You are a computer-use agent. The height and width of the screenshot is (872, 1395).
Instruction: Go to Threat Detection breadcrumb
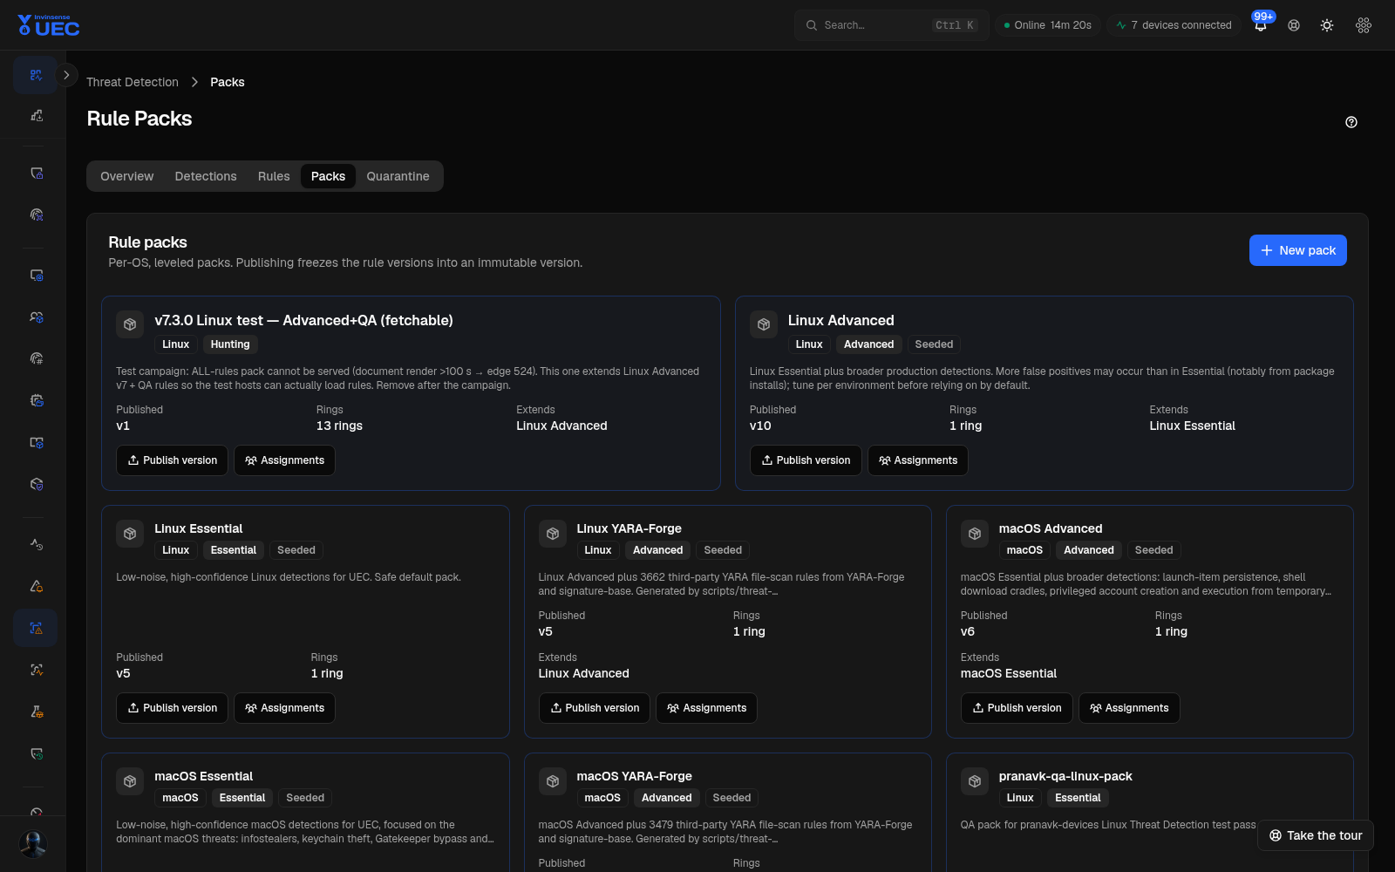pos(133,82)
